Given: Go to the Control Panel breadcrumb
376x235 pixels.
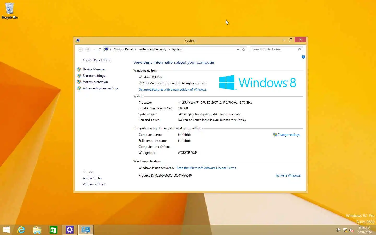Looking at the screenshot, I should click(x=123, y=49).
